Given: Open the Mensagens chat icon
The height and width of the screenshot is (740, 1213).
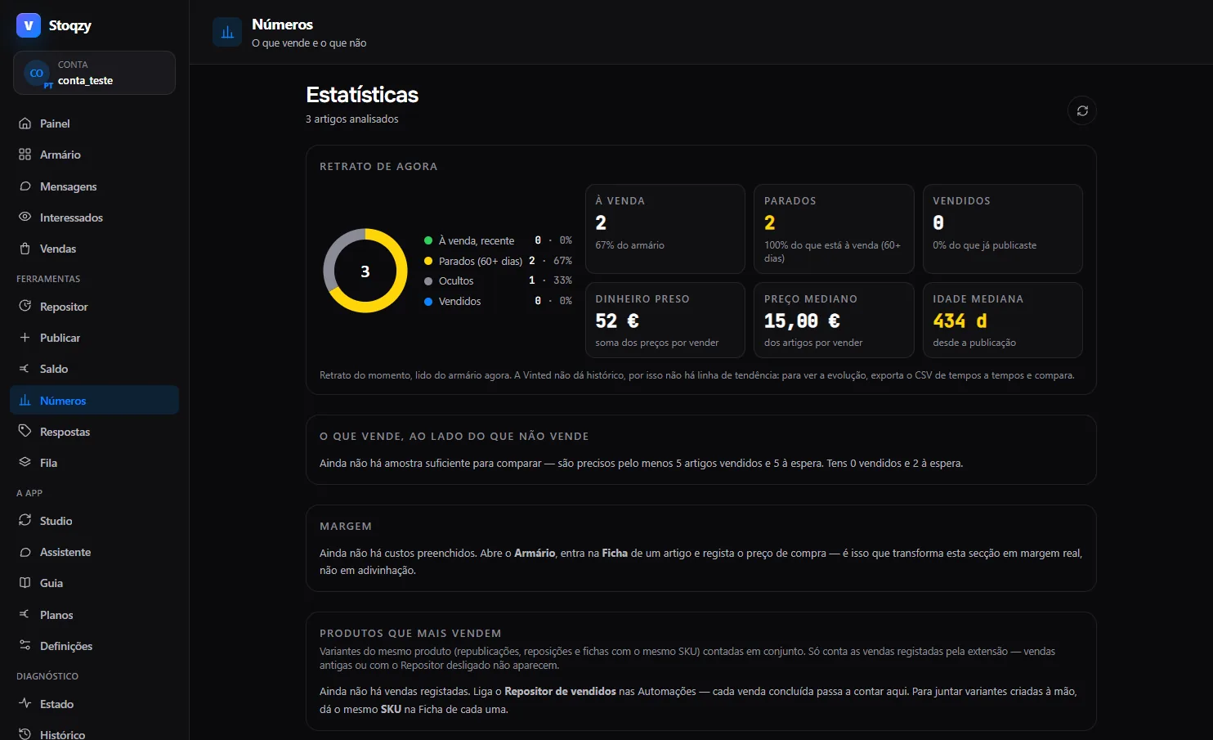Looking at the screenshot, I should (x=25, y=186).
